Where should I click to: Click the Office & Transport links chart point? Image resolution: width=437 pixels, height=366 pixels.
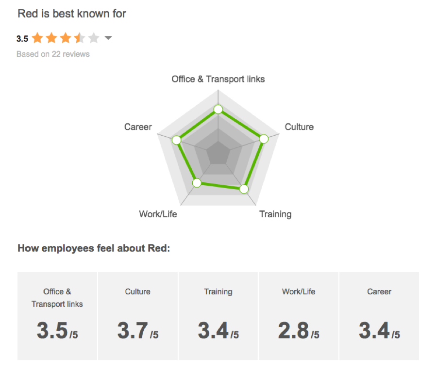218,109
